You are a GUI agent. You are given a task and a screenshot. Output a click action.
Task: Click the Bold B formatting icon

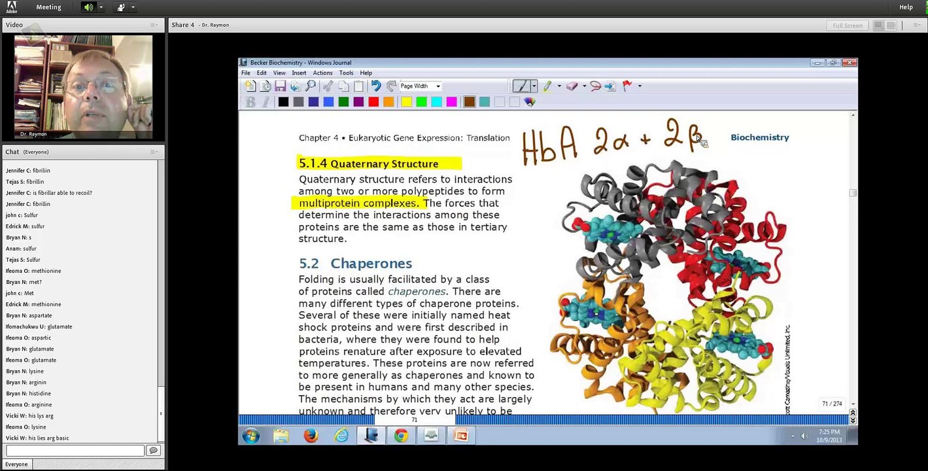(250, 102)
